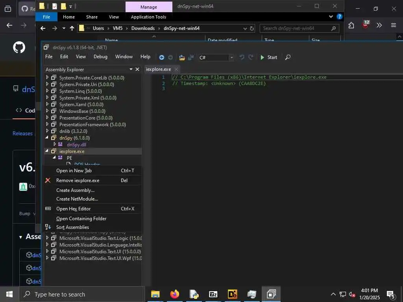
Task: Click Manage tab in Explorer title
Action: pos(149,7)
